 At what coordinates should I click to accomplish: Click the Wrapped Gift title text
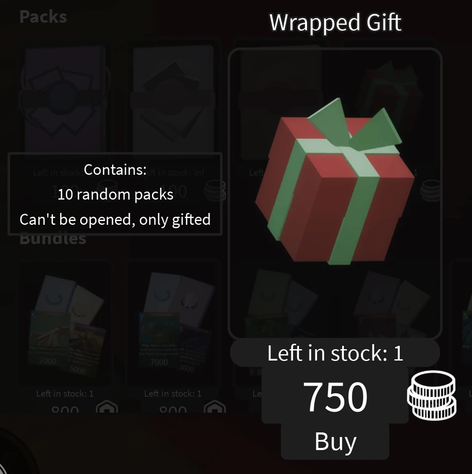pos(335,22)
